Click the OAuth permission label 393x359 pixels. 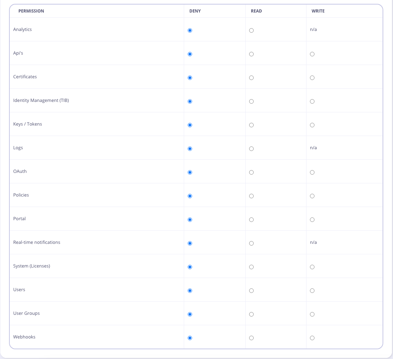click(20, 171)
